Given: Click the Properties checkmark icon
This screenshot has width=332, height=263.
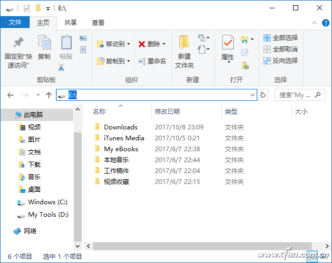Looking at the screenshot, I should (x=228, y=42).
